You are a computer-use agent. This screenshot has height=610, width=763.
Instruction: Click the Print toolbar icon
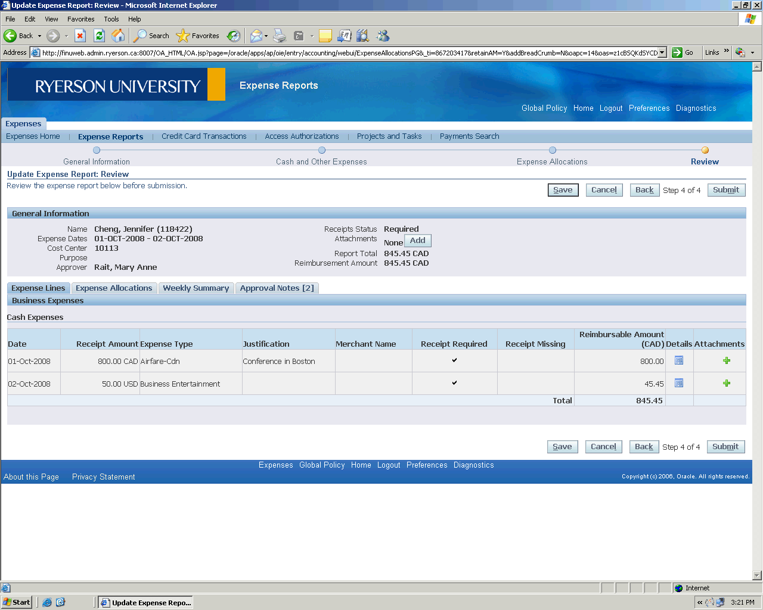coord(280,36)
